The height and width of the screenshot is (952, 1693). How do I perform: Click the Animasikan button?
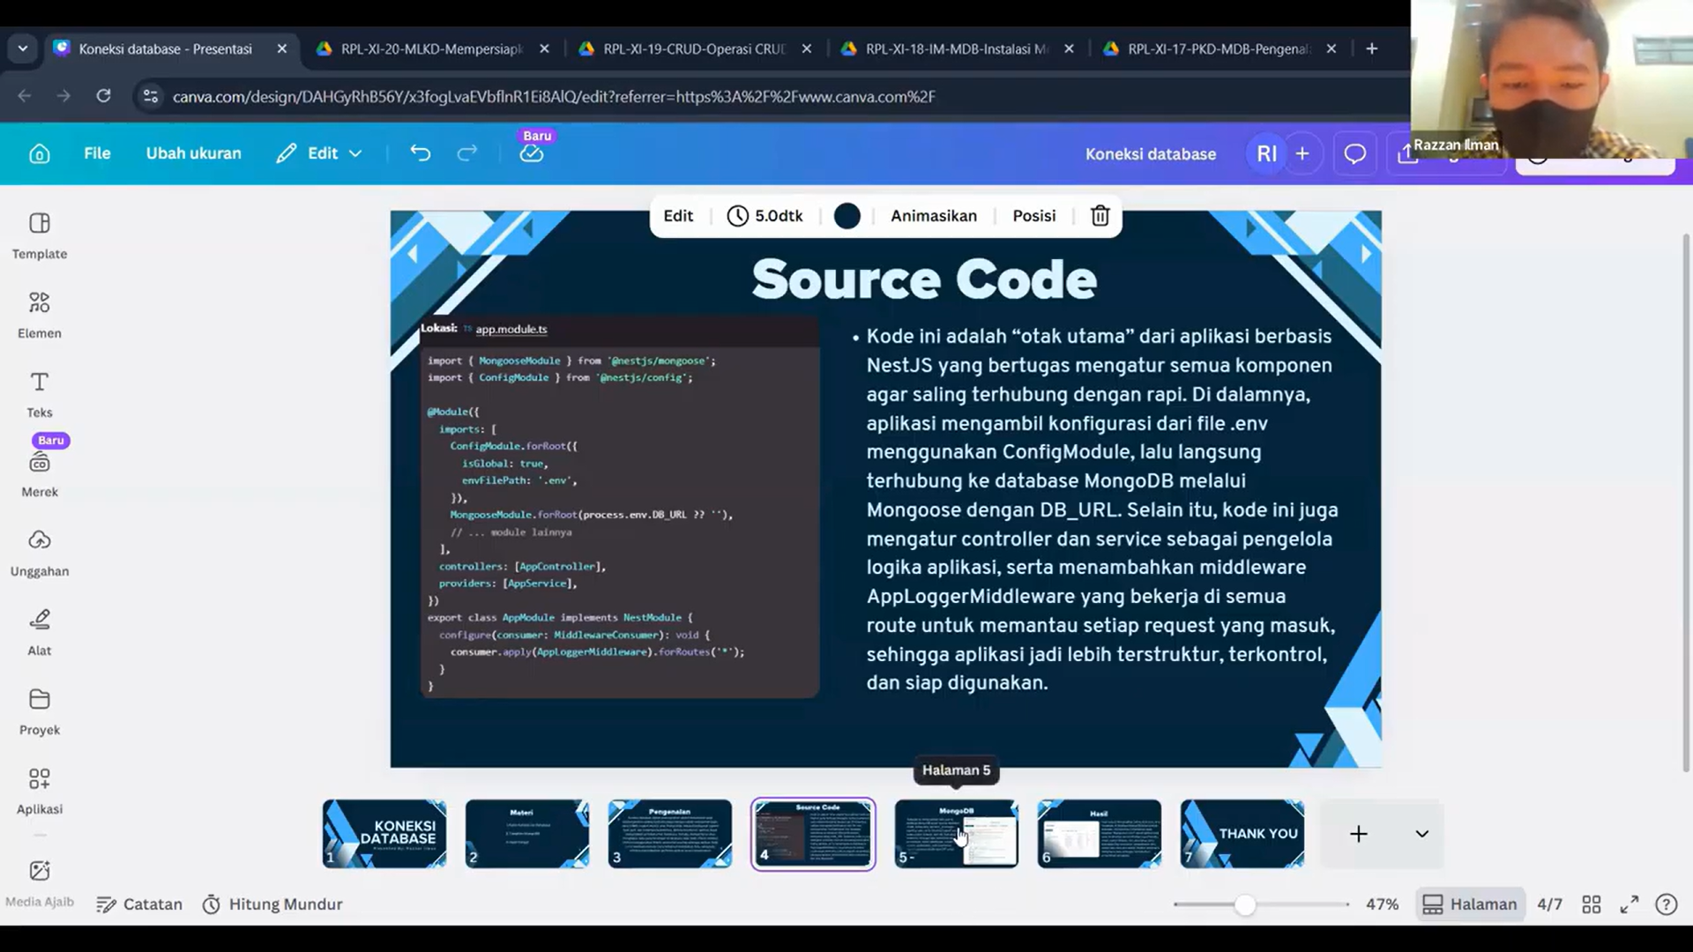[933, 216]
